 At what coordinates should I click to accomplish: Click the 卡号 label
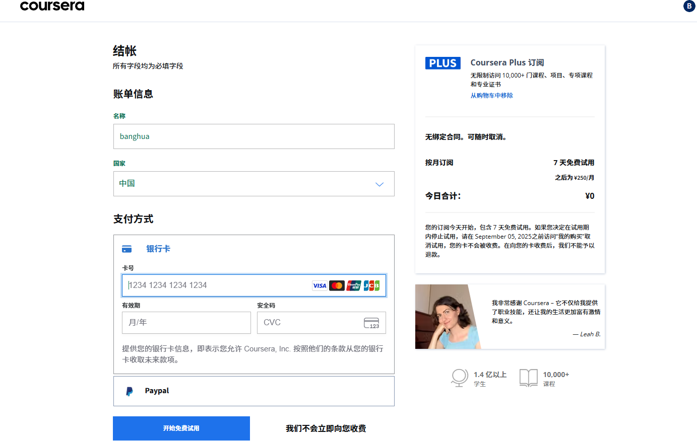coord(128,268)
